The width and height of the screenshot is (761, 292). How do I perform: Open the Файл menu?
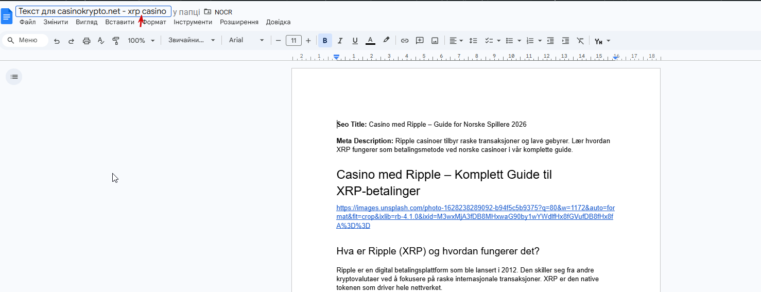coord(28,22)
